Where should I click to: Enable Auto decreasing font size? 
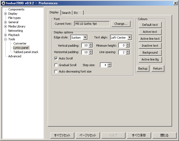56,71
